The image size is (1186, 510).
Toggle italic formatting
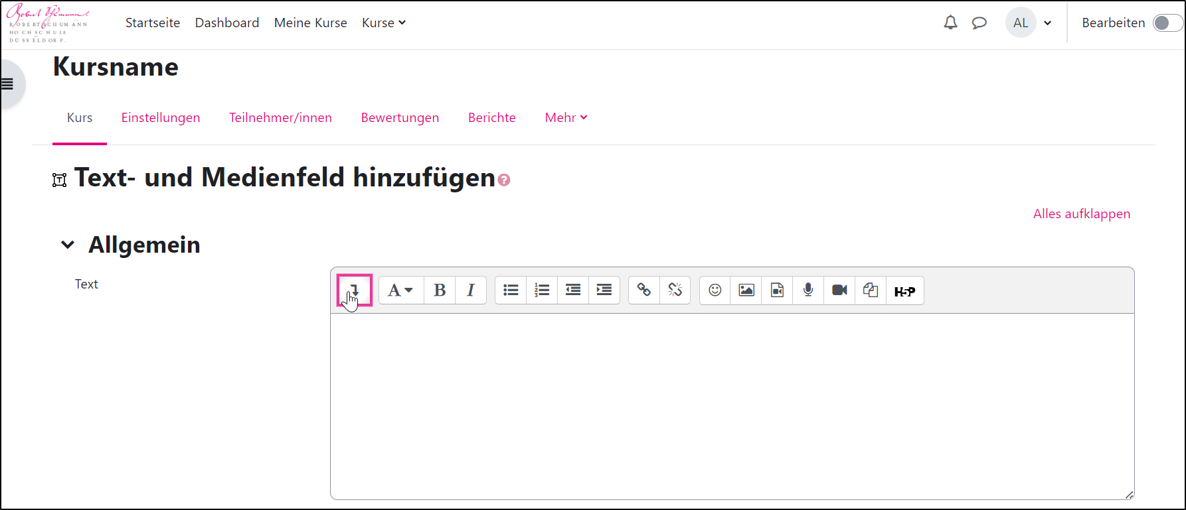(x=471, y=290)
